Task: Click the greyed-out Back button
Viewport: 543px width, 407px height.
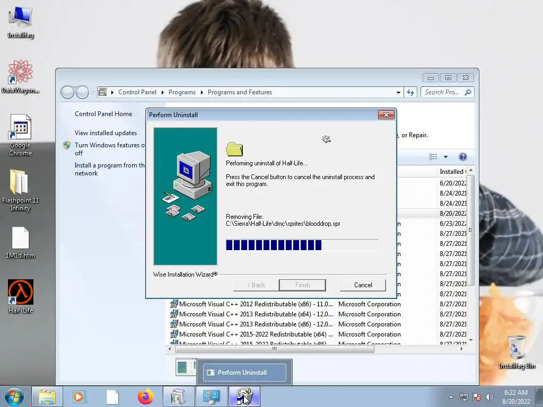Action: click(x=256, y=285)
